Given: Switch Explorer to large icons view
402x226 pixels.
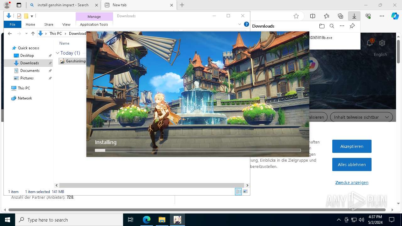Looking at the screenshot, I should click(245, 191).
